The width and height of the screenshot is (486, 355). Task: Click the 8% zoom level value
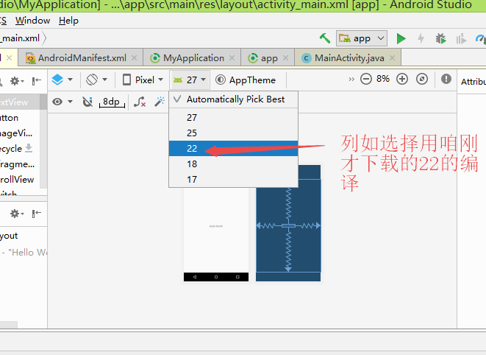coord(383,79)
